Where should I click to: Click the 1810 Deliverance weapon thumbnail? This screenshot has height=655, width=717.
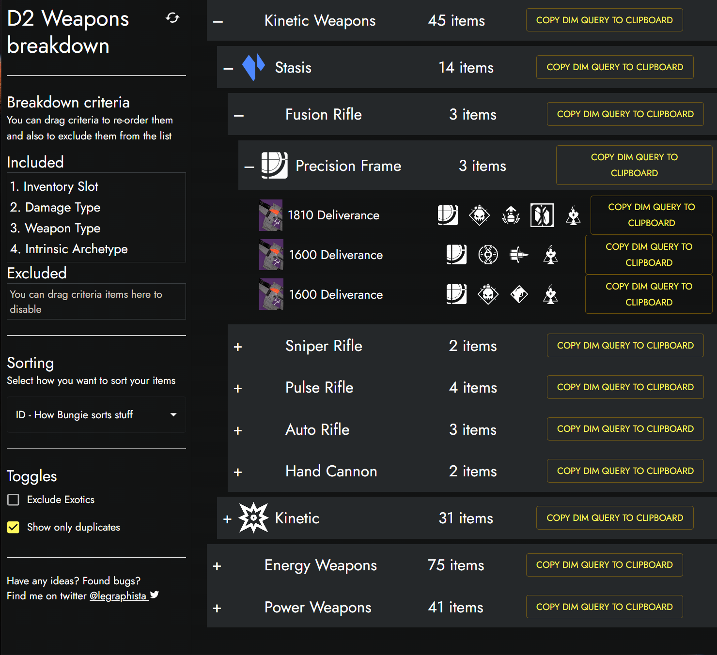pos(270,215)
